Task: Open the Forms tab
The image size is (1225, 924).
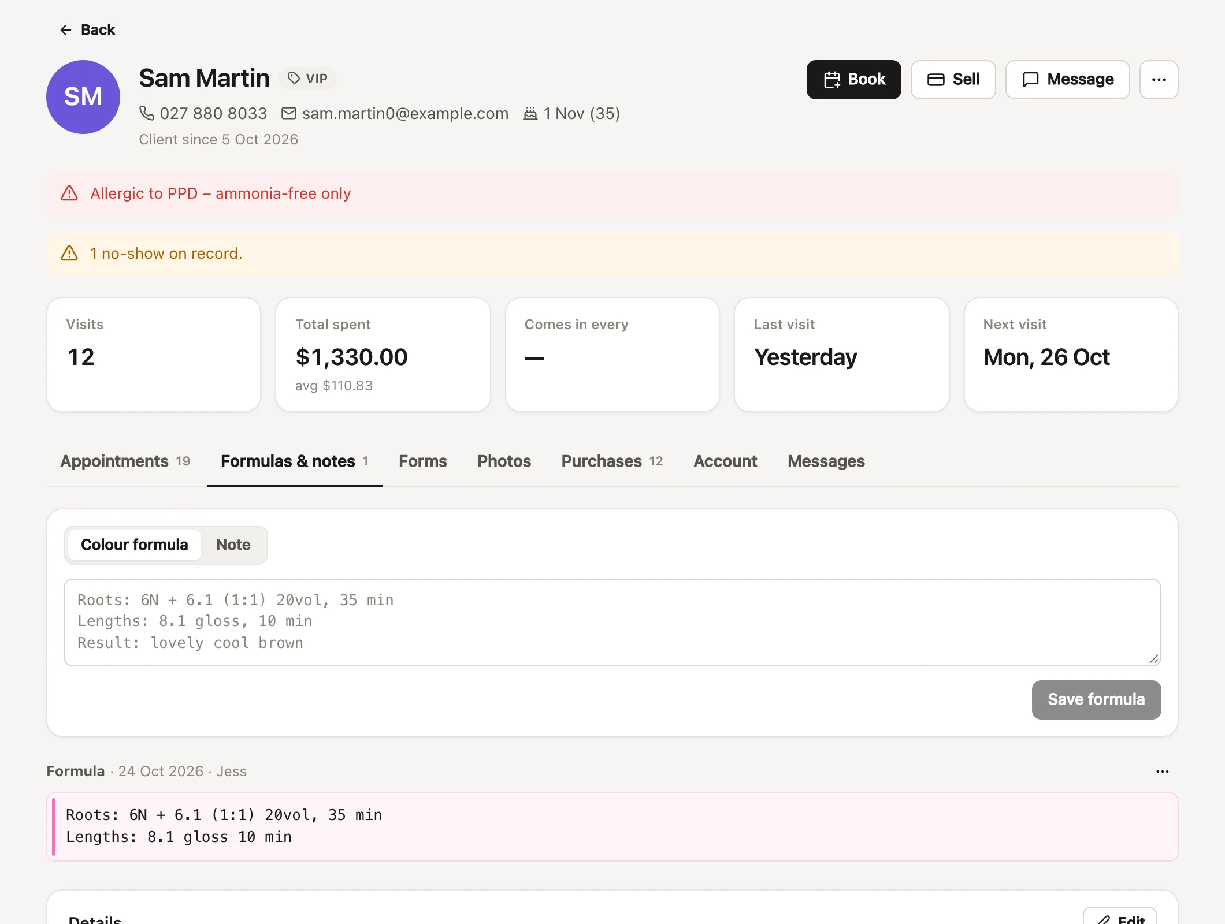Action: click(423, 461)
